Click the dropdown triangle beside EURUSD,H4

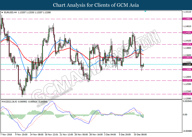pyautogui.click(x=2, y=13)
